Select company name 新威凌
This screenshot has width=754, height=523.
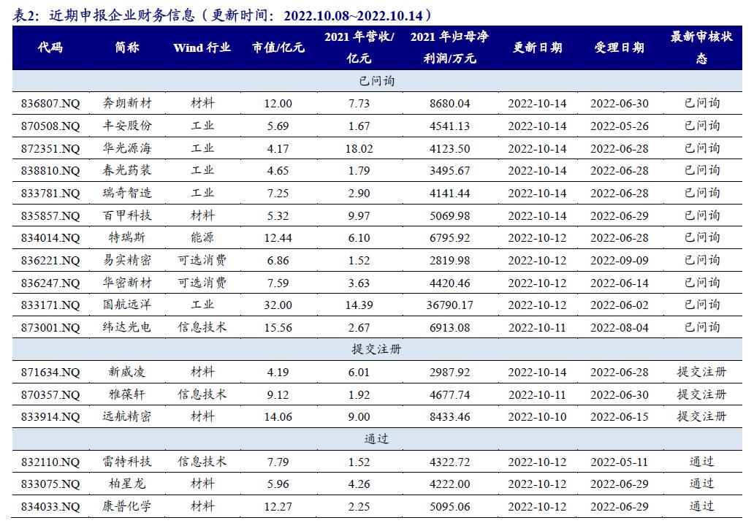[127, 372]
